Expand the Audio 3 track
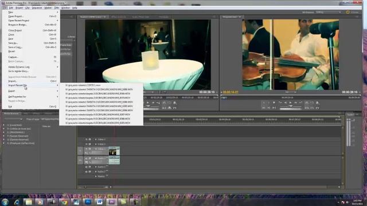 96,172
